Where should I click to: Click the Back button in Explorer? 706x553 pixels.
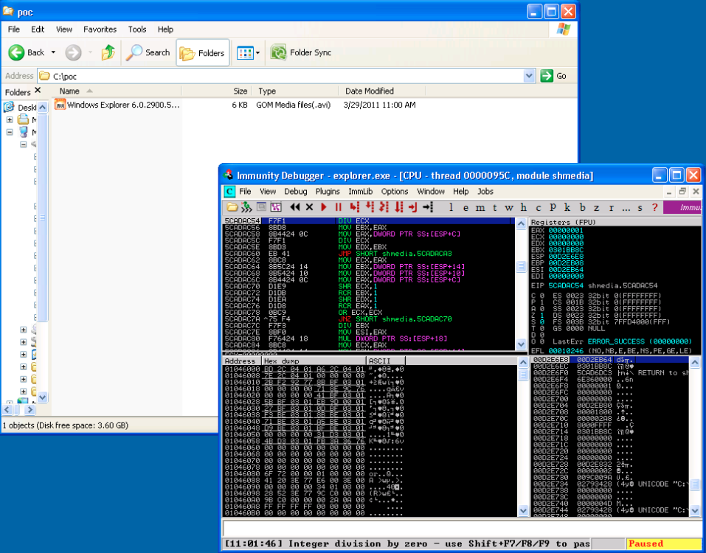point(27,52)
